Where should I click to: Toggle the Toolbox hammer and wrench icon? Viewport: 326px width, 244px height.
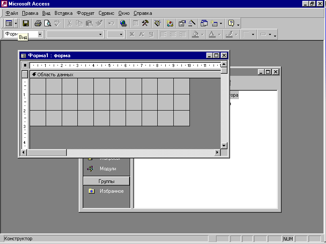145,23
